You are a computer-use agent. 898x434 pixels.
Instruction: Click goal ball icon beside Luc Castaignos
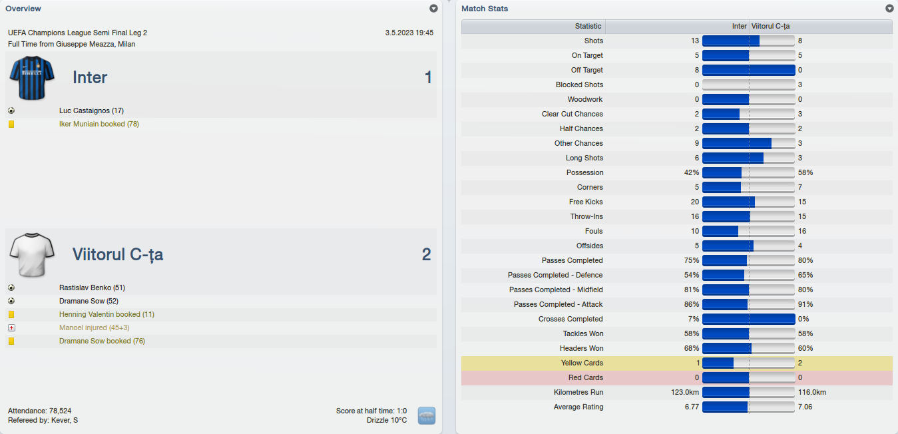click(11, 110)
